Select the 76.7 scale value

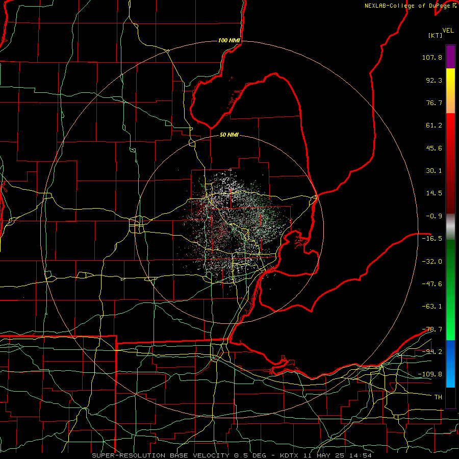tap(434, 103)
